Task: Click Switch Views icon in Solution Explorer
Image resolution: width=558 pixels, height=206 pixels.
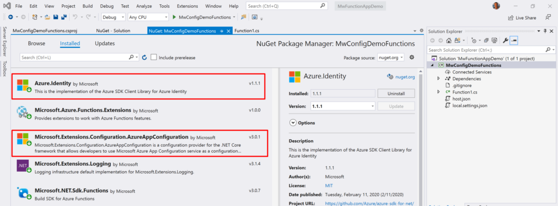Action: coord(457,40)
